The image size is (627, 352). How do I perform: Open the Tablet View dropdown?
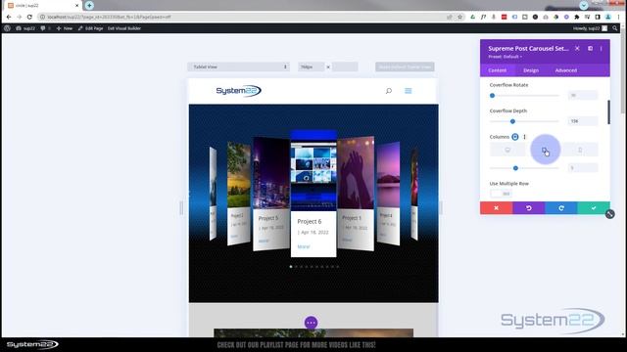pyautogui.click(x=238, y=67)
